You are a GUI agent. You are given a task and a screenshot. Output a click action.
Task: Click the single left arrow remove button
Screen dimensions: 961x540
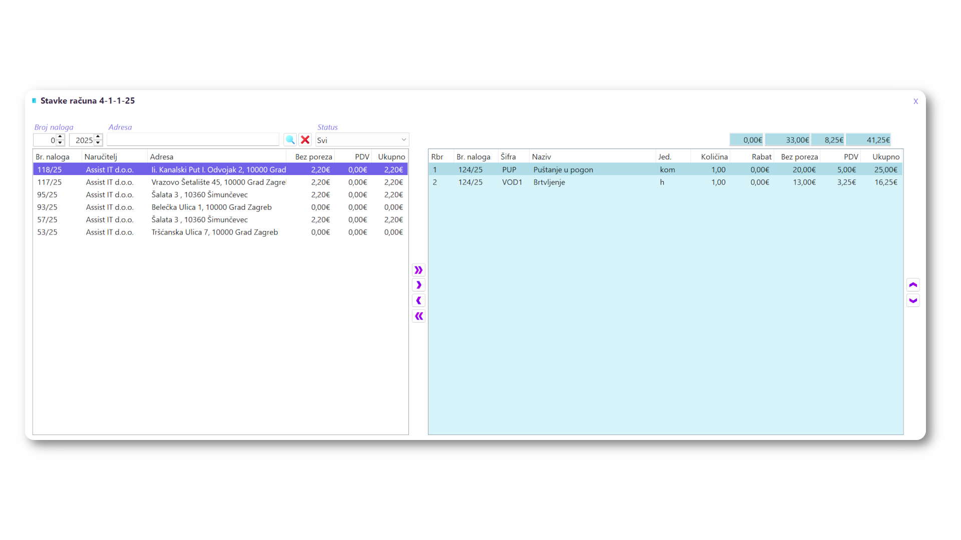418,300
